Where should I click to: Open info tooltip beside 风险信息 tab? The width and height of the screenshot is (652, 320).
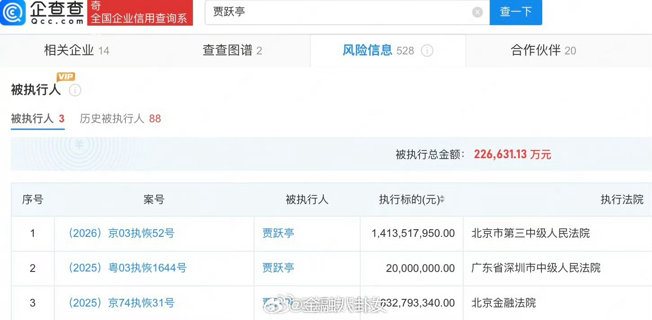pos(427,51)
